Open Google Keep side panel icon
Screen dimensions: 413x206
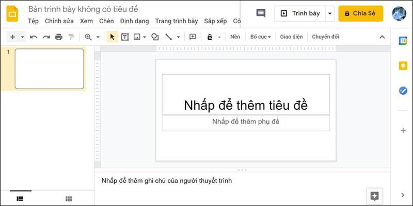(403, 66)
